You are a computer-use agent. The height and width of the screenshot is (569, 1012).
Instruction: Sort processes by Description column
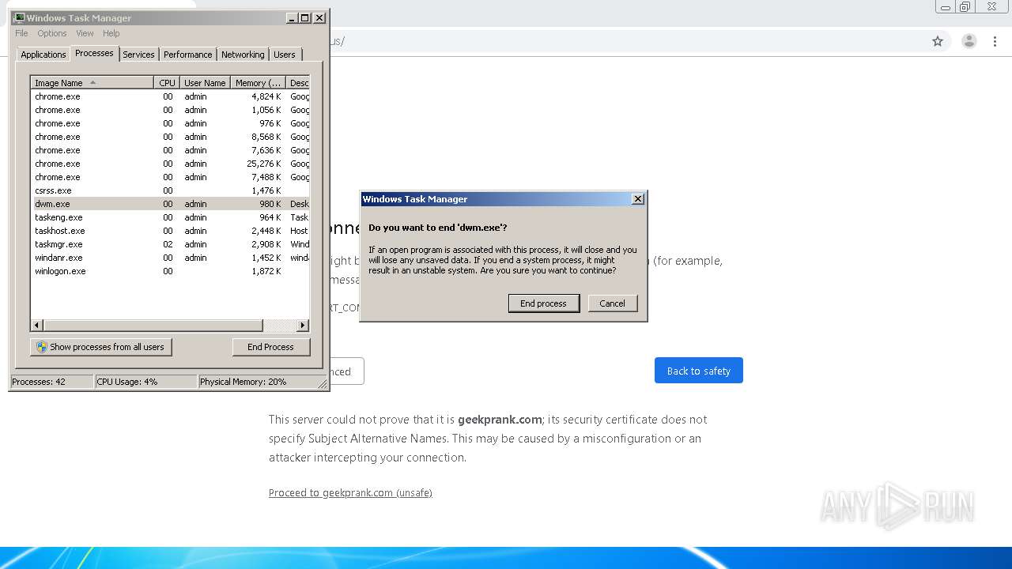click(x=298, y=83)
